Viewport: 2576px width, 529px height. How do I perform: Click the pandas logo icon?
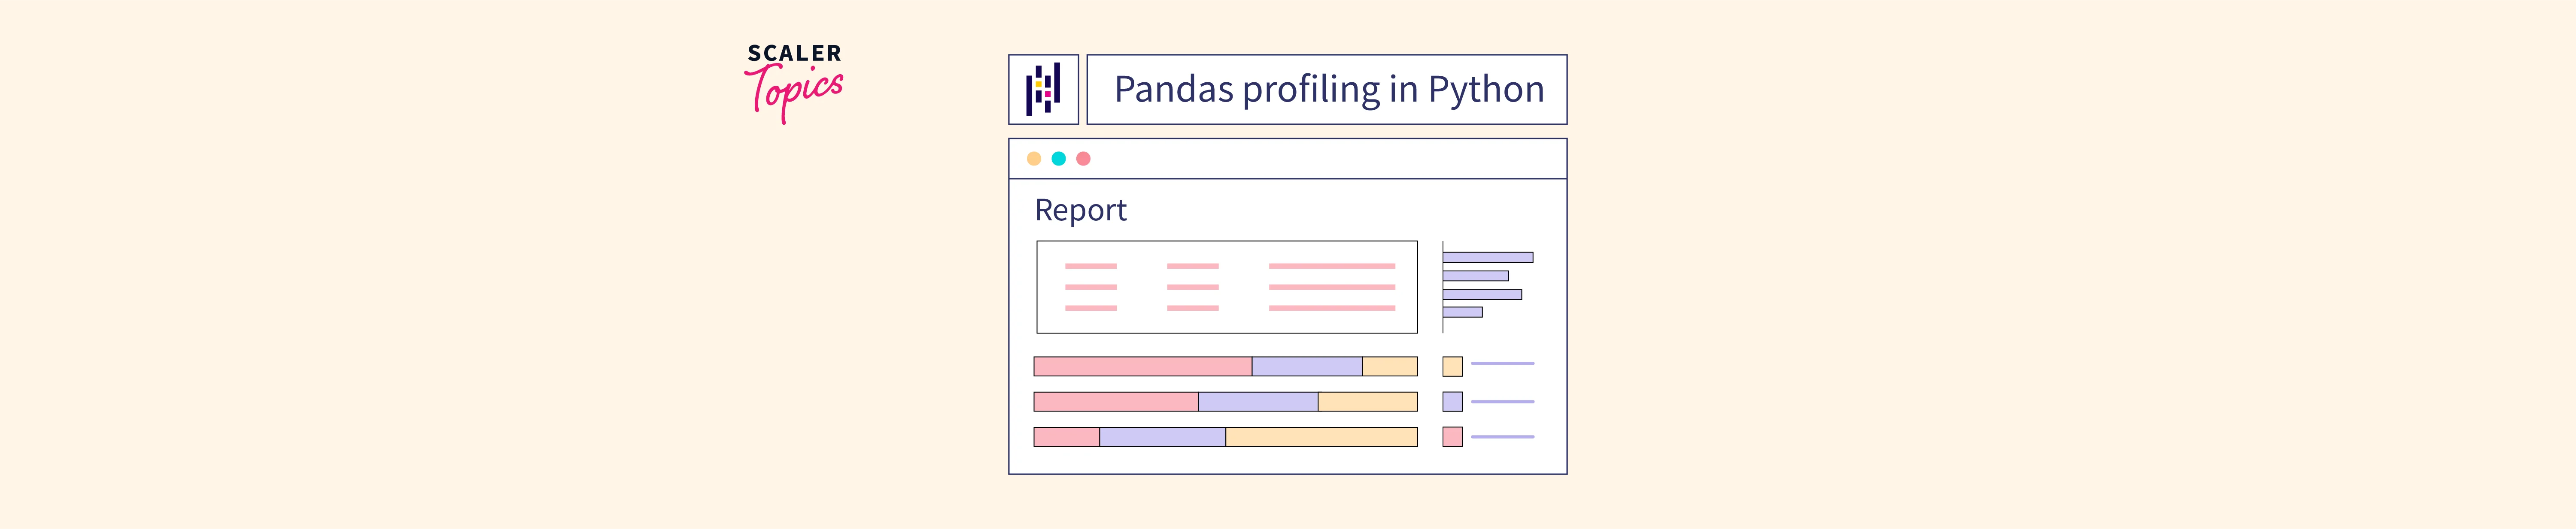coord(1043,89)
